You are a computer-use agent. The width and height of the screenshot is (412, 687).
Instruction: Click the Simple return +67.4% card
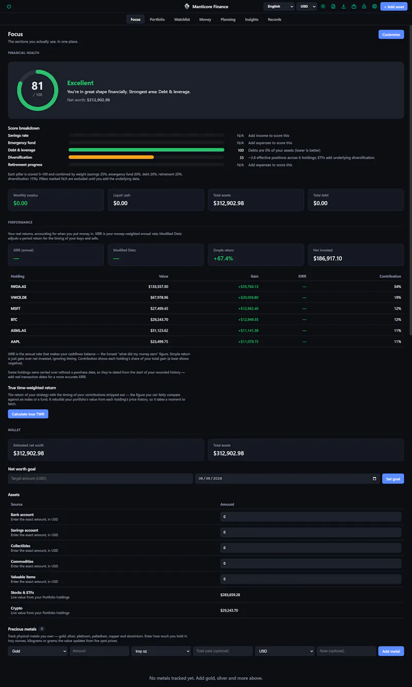pyautogui.click(x=256, y=255)
